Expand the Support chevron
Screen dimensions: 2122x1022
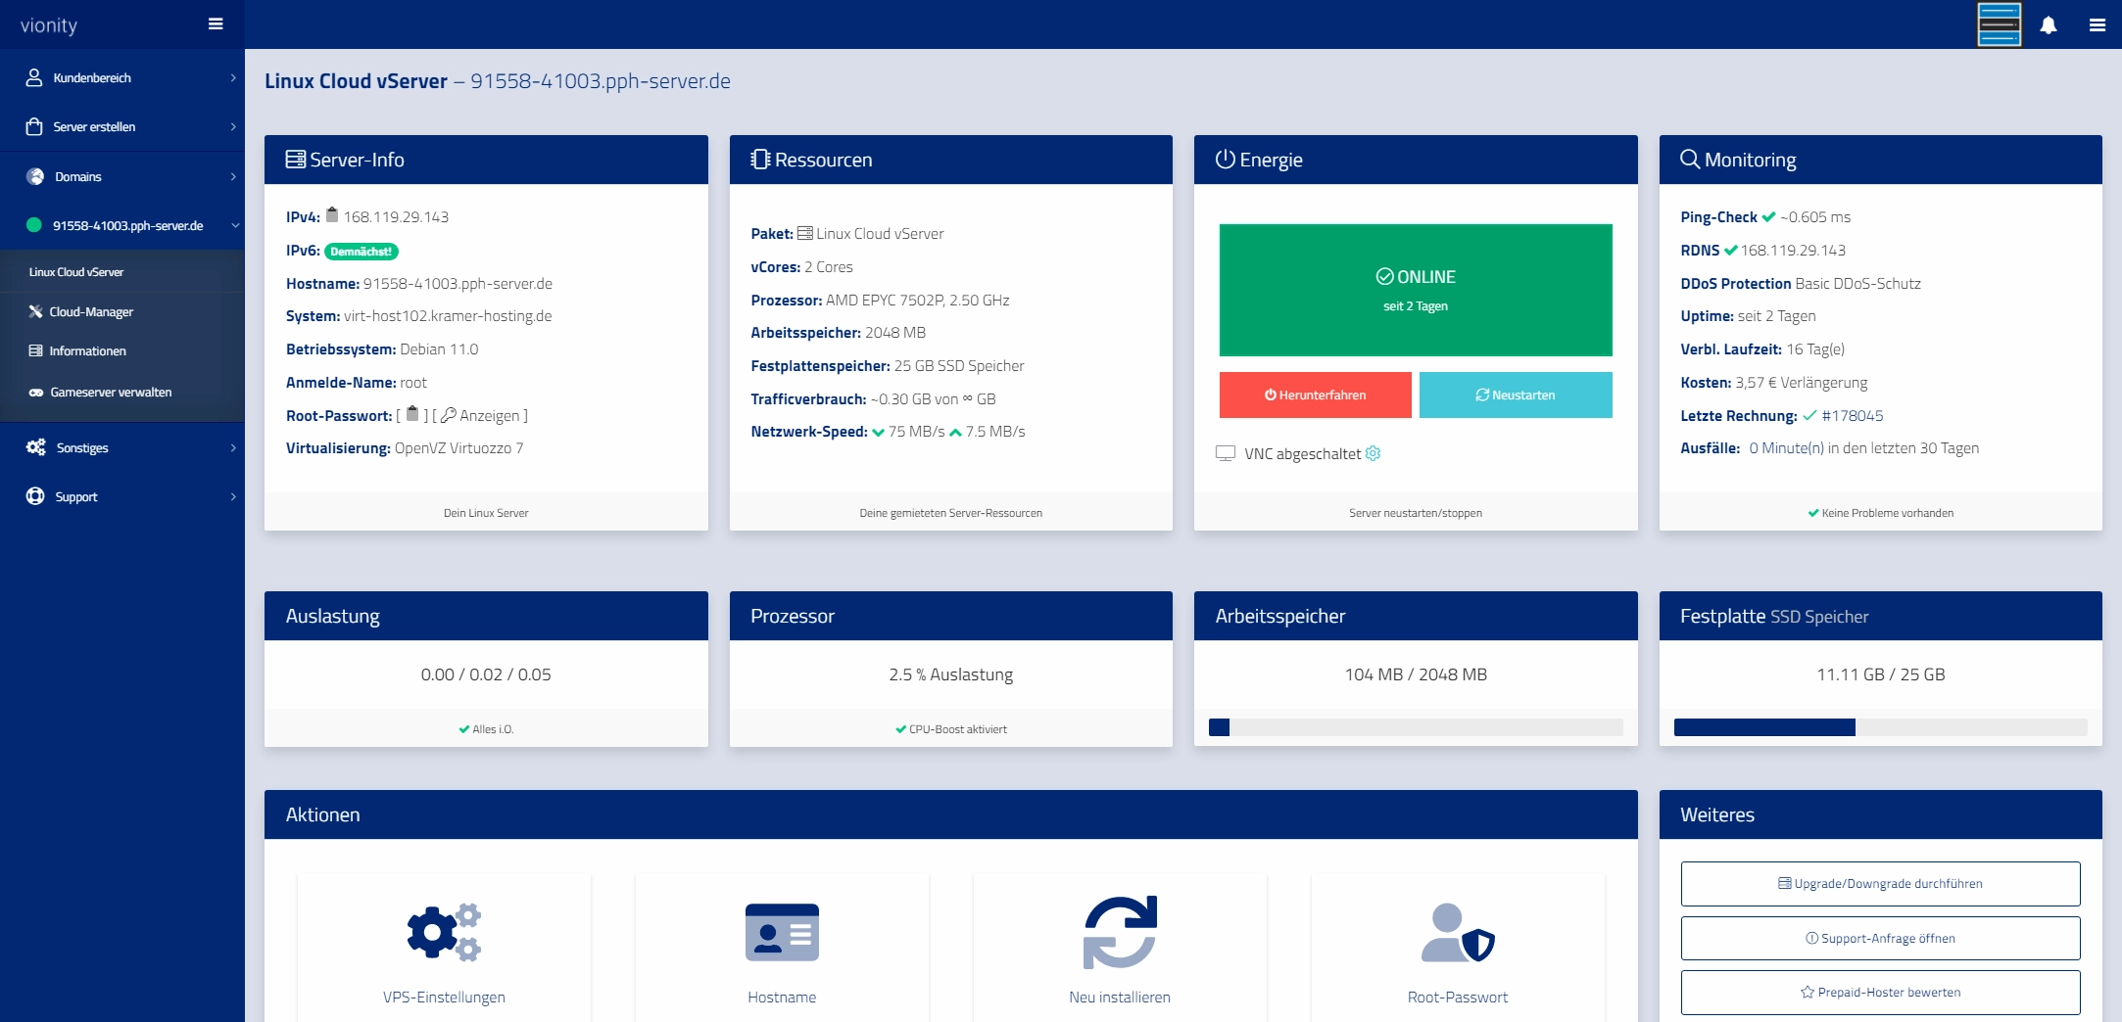click(x=233, y=496)
